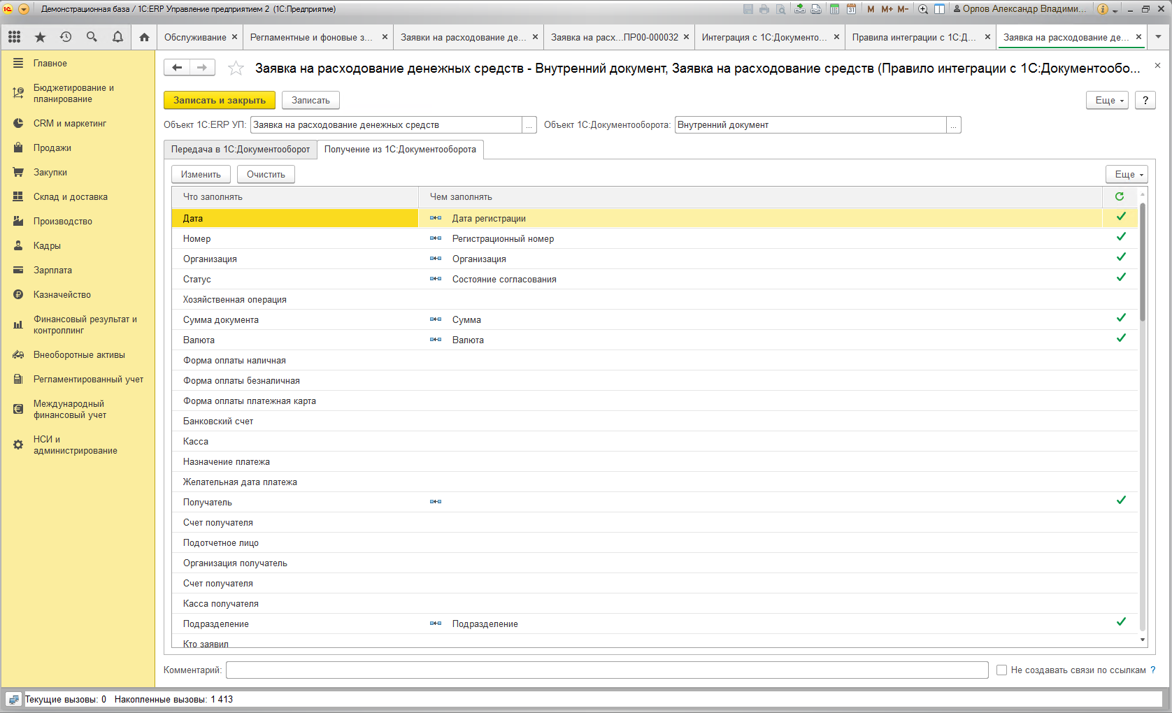
Task: Toggle update checkmark in Получатель row
Action: point(1121,500)
